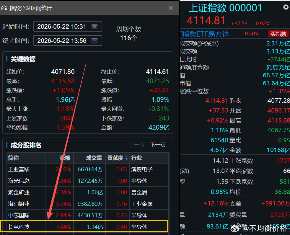Select the 长电科技 row
The height and width of the screenshot is (235, 290).
click(x=84, y=226)
